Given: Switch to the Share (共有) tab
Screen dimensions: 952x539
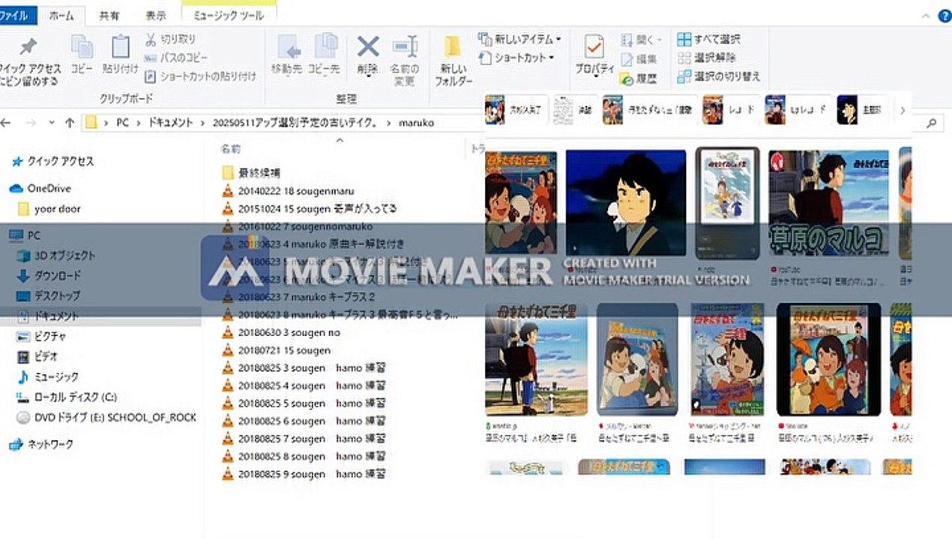Looking at the screenshot, I should [x=109, y=15].
